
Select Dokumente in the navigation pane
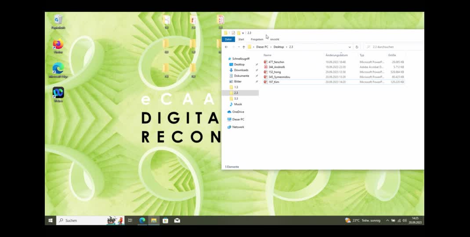coord(242,76)
